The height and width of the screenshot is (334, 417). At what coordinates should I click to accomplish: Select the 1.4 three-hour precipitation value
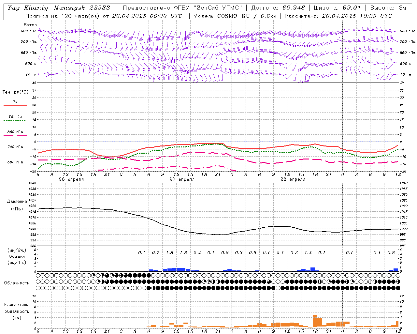point(308,252)
